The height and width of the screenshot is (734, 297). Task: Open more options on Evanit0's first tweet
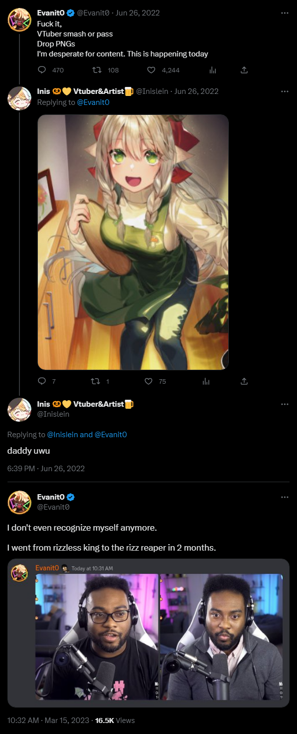[285, 12]
